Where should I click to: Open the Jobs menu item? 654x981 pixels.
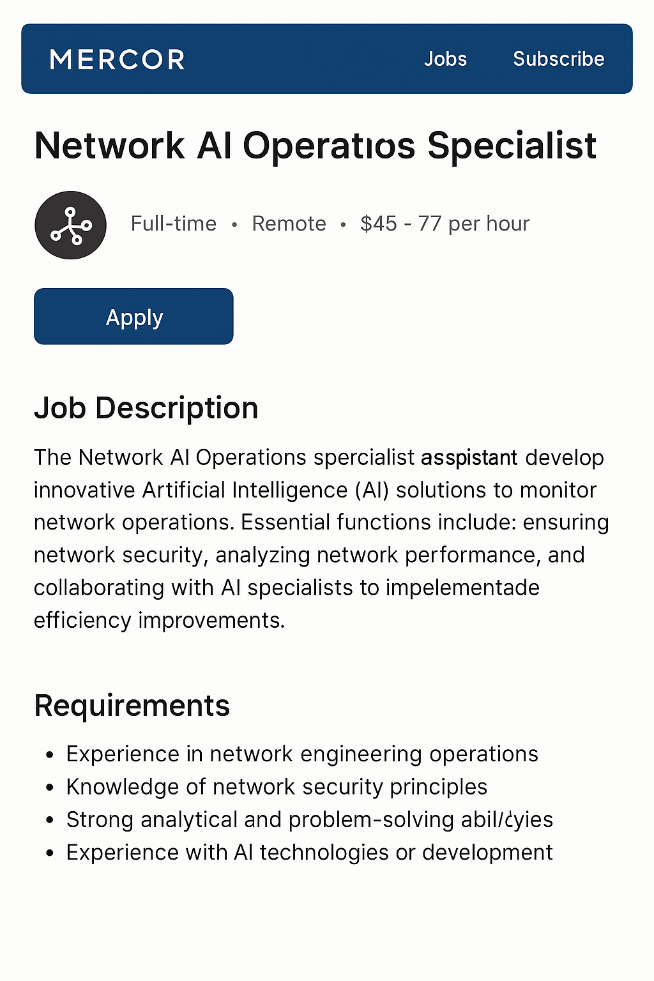[445, 59]
